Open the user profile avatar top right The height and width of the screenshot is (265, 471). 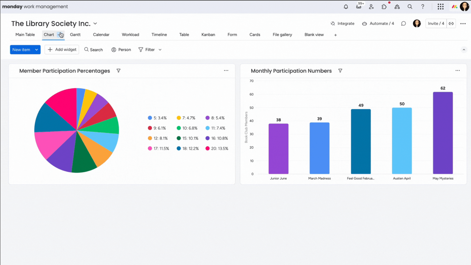point(464,7)
